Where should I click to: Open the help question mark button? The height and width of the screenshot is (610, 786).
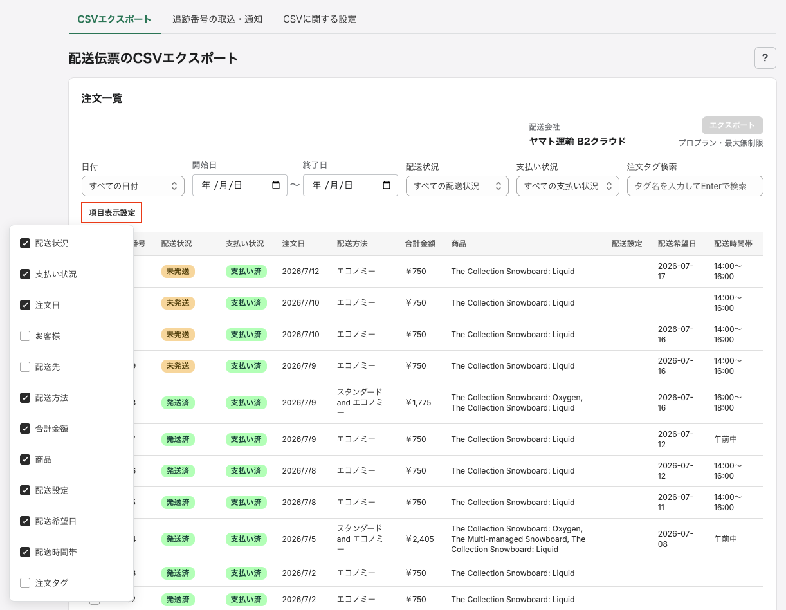(765, 58)
